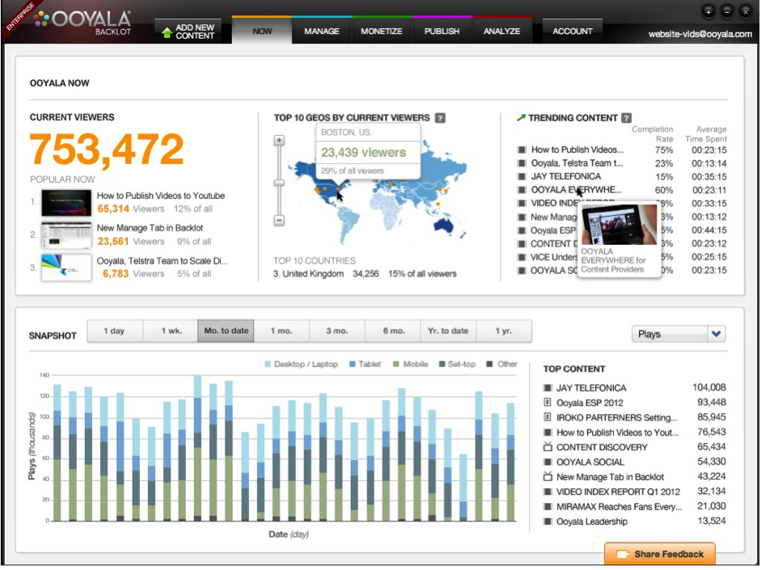This screenshot has width=761, height=570.
Task: Open How to Publish Videos to Youtube thumbnail
Action: click(66, 203)
